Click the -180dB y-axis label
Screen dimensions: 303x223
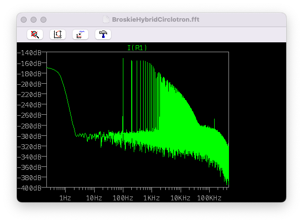pyautogui.click(x=30, y=74)
